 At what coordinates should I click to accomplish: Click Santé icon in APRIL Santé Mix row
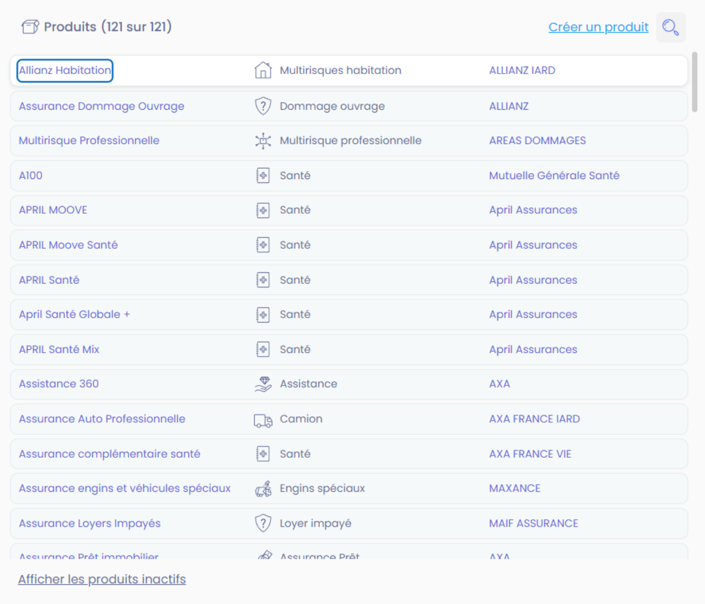pos(263,349)
